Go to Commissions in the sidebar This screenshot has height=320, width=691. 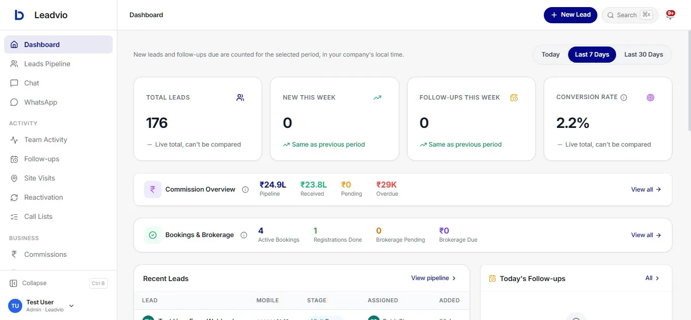coord(58,254)
